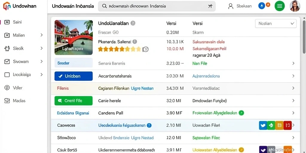The width and height of the screenshot is (306, 153).
Task: Open the Malien menu item
Action: (x=19, y=35)
